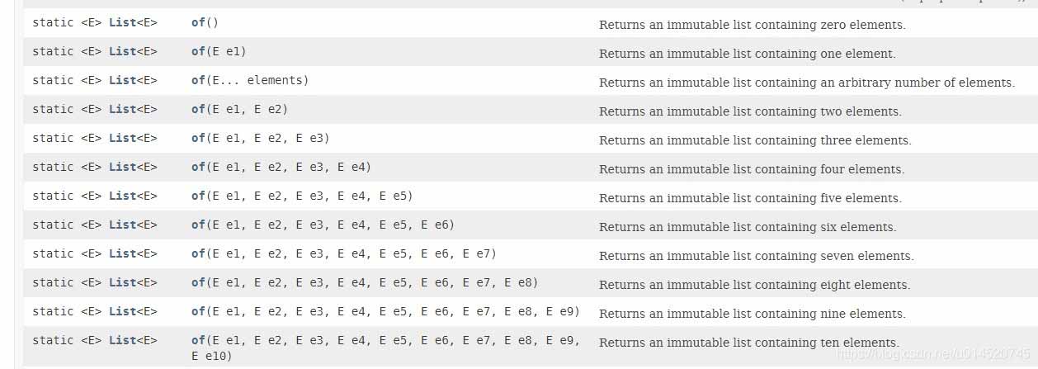Open List type link in the of(E e1) row
Viewport: 1038px width, 369px height.
(x=122, y=52)
